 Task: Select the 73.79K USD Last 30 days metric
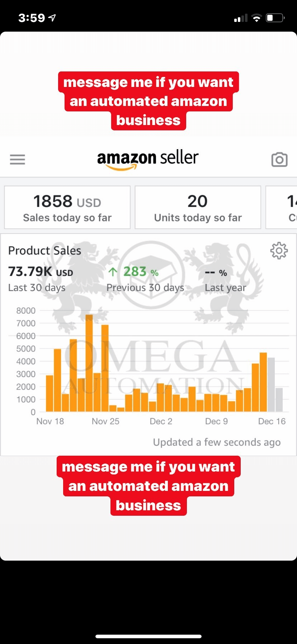(41, 279)
